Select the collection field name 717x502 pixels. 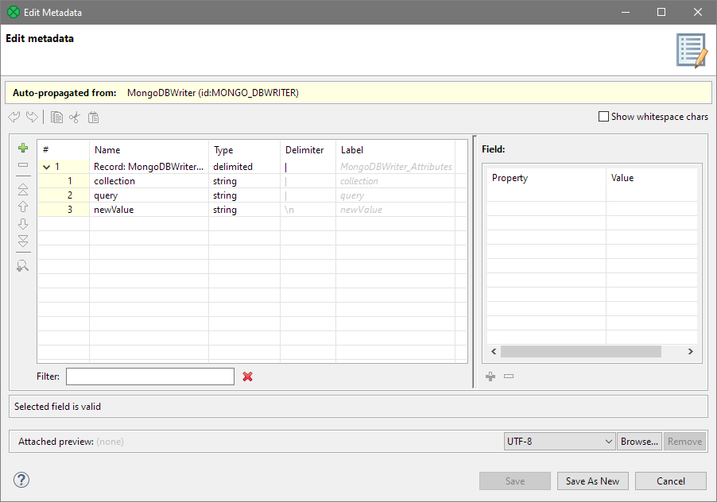(x=114, y=181)
